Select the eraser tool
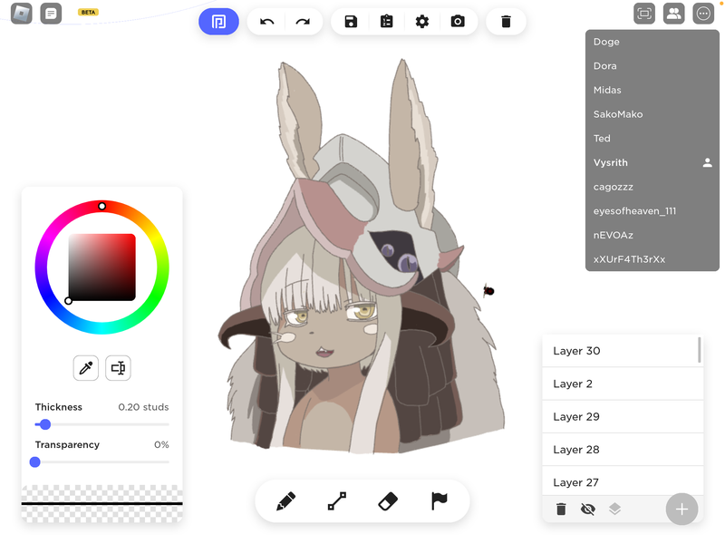This screenshot has width=725, height=544. pos(387,501)
